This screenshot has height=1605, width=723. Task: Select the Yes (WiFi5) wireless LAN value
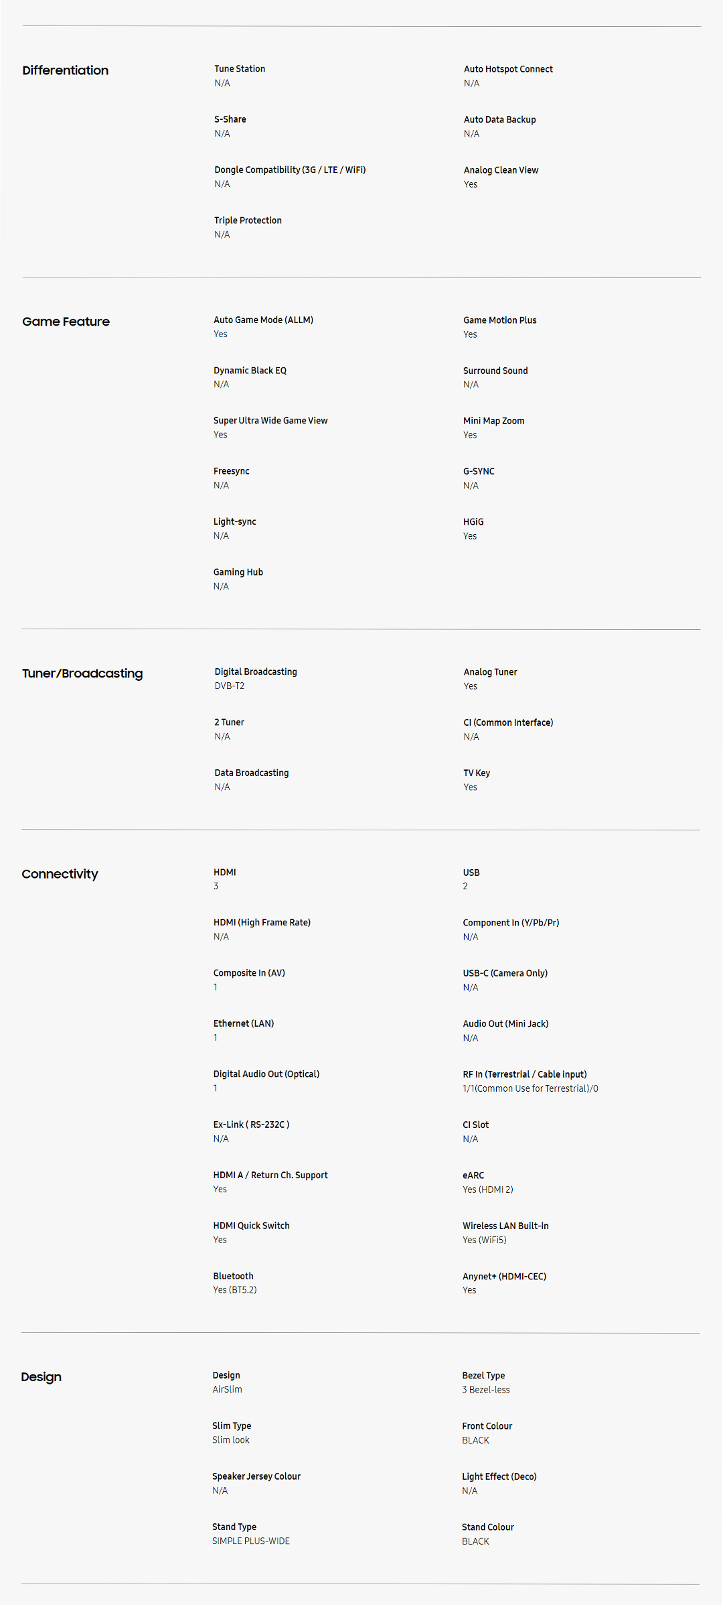484,1240
